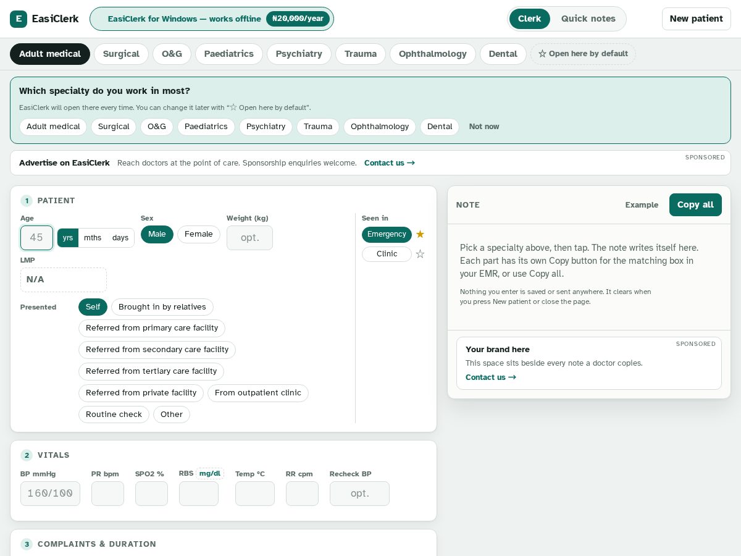Choose Ophthalmology in specialty prompt
The width and height of the screenshot is (741, 556).
tap(380, 127)
